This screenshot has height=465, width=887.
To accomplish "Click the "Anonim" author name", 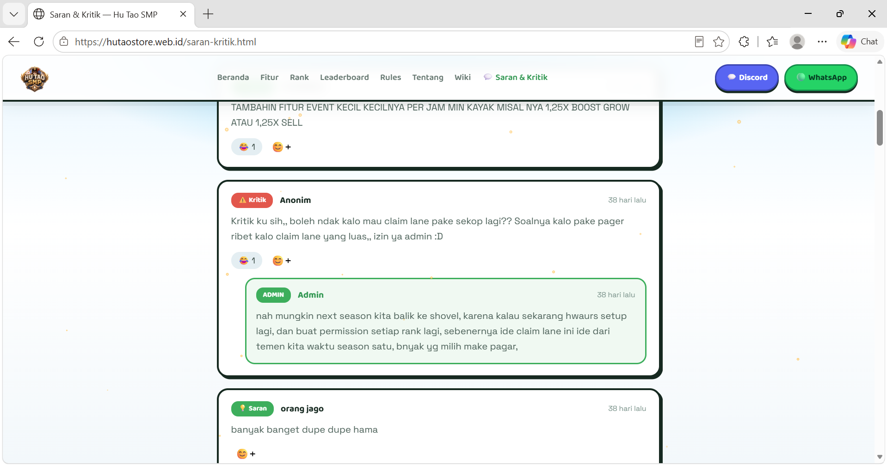I will (x=296, y=200).
